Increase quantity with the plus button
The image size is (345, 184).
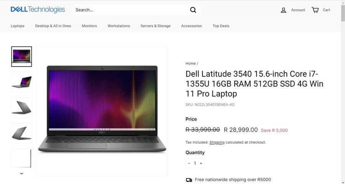(x=201, y=163)
